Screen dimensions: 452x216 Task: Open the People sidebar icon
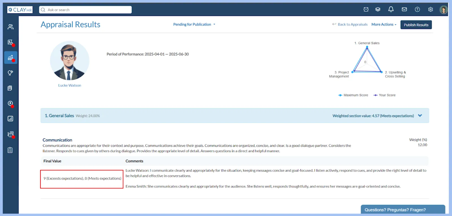point(10,27)
